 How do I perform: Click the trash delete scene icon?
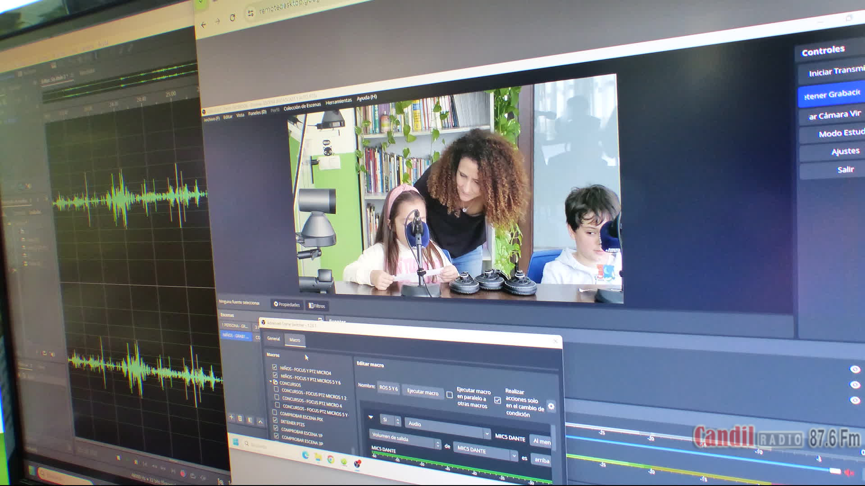pyautogui.click(x=240, y=419)
